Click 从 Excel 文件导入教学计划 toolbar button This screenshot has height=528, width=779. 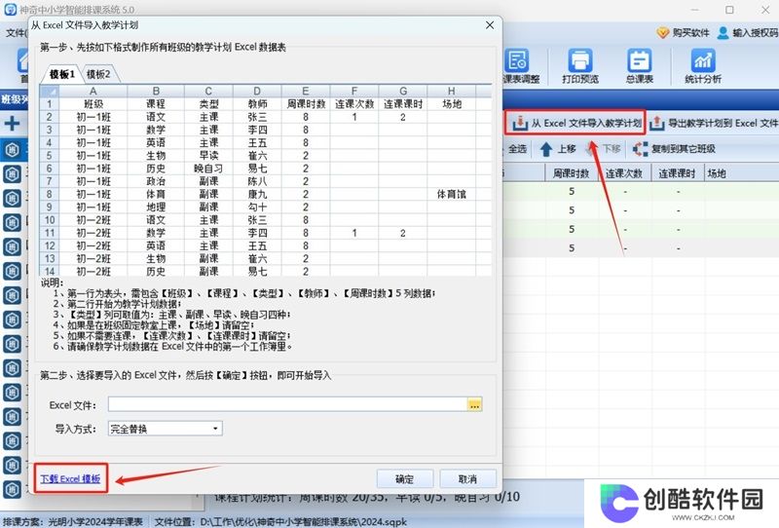pos(576,123)
